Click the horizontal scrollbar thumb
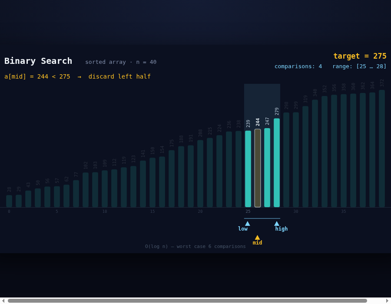Viewport: 391px width, 304px height. click(x=187, y=301)
